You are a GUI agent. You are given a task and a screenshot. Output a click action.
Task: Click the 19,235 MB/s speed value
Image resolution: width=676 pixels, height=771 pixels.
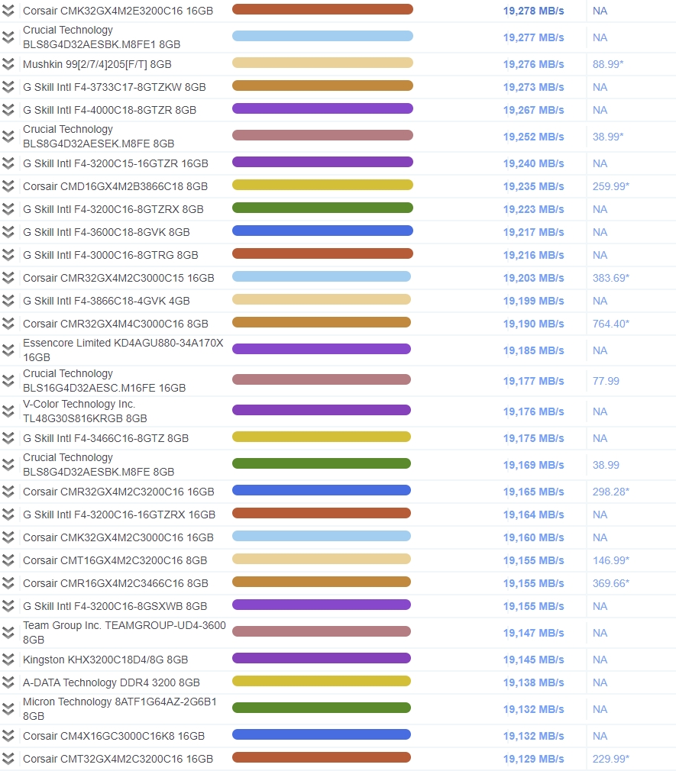click(533, 186)
